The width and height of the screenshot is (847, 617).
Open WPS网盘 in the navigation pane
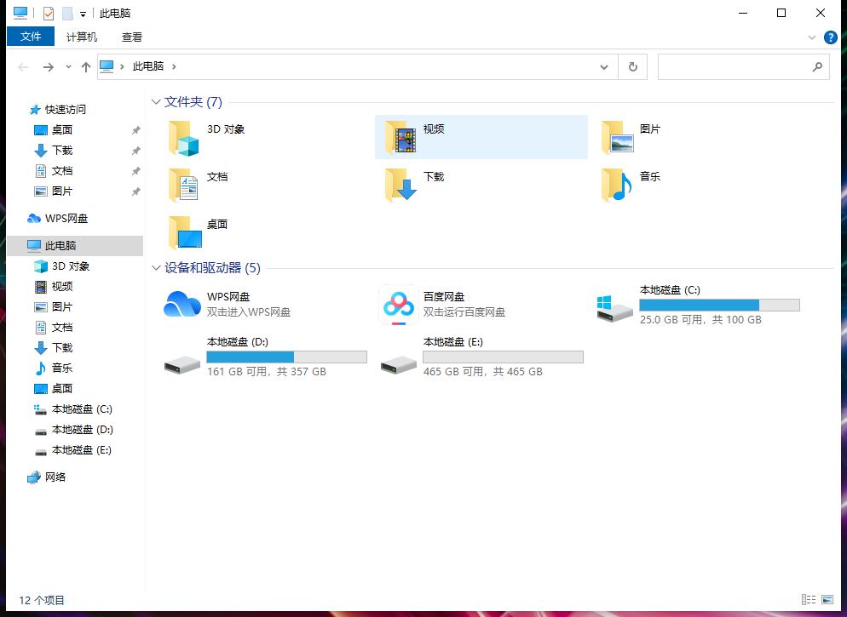[x=57, y=219]
